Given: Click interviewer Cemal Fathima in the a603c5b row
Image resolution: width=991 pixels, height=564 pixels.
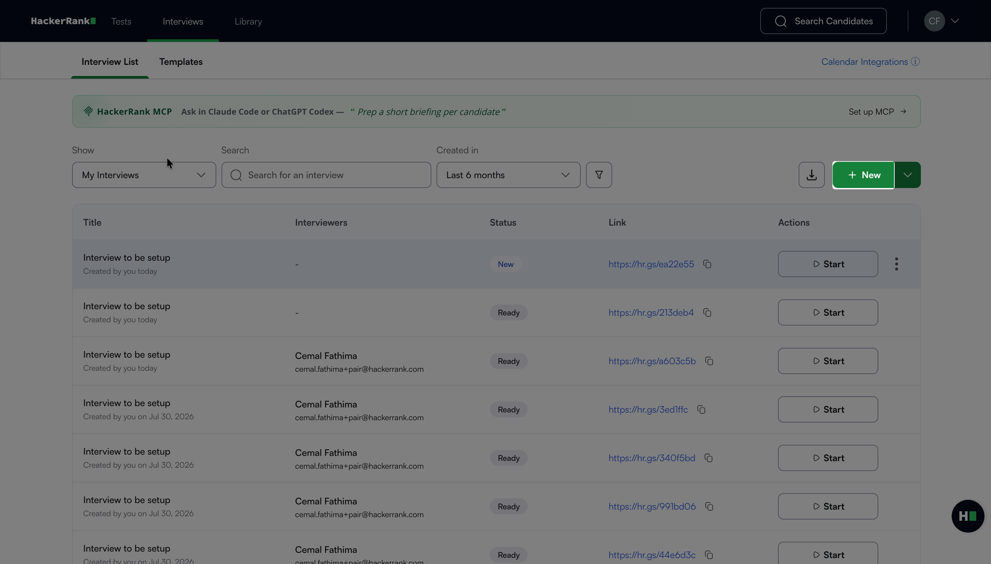Looking at the screenshot, I should (326, 356).
